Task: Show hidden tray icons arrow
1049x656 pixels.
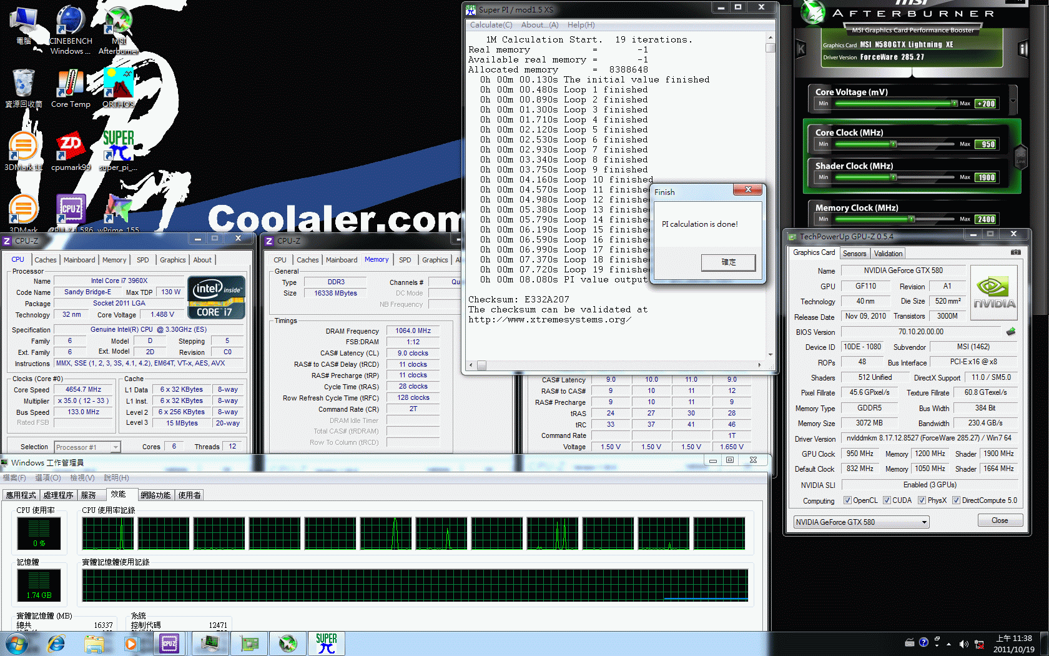Action: [x=949, y=644]
